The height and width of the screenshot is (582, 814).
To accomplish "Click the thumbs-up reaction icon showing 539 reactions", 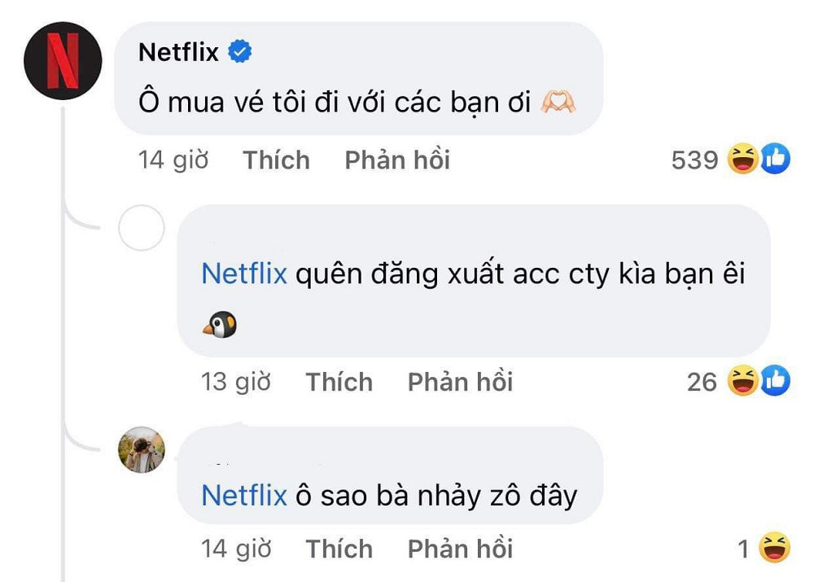I will [x=776, y=160].
